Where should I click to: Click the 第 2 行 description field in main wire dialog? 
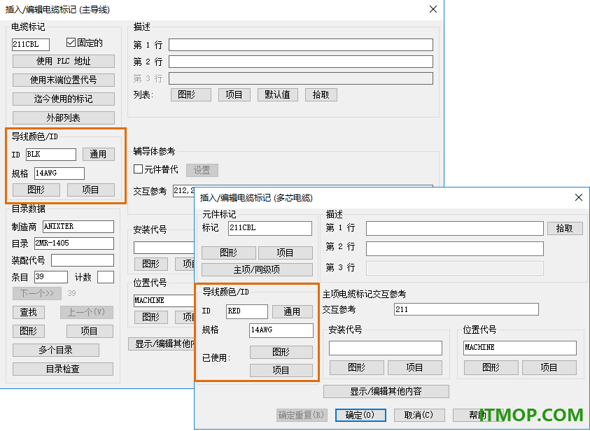pos(301,62)
